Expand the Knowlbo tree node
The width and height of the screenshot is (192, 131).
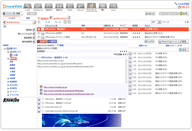coord(8,85)
